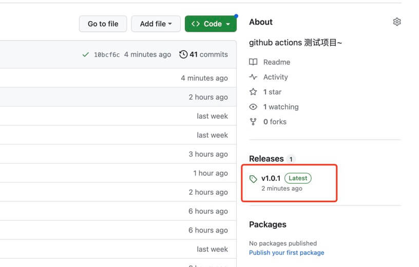View the 41 commits history
419x267 pixels.
pos(208,54)
